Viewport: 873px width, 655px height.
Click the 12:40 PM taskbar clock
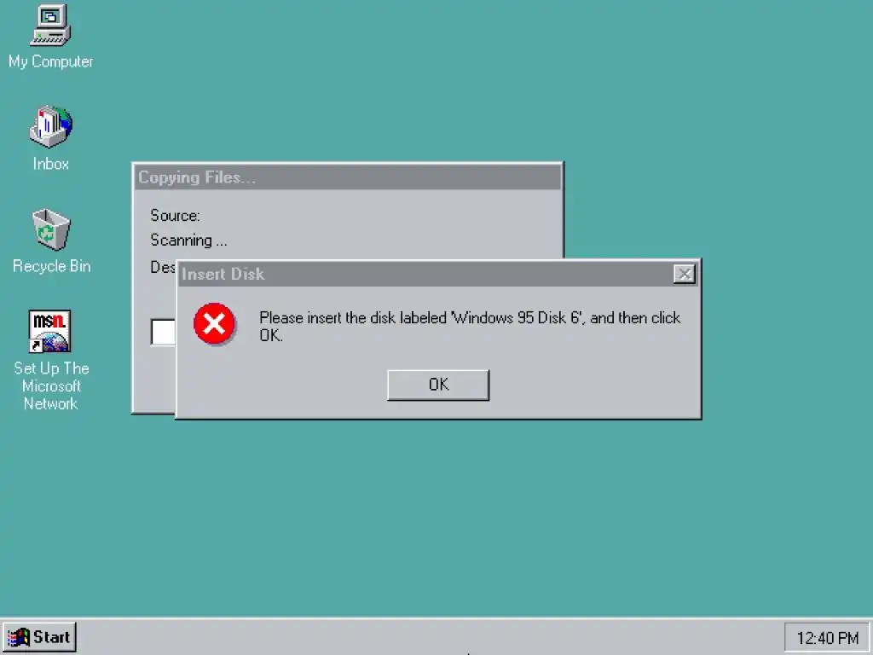pos(827,638)
